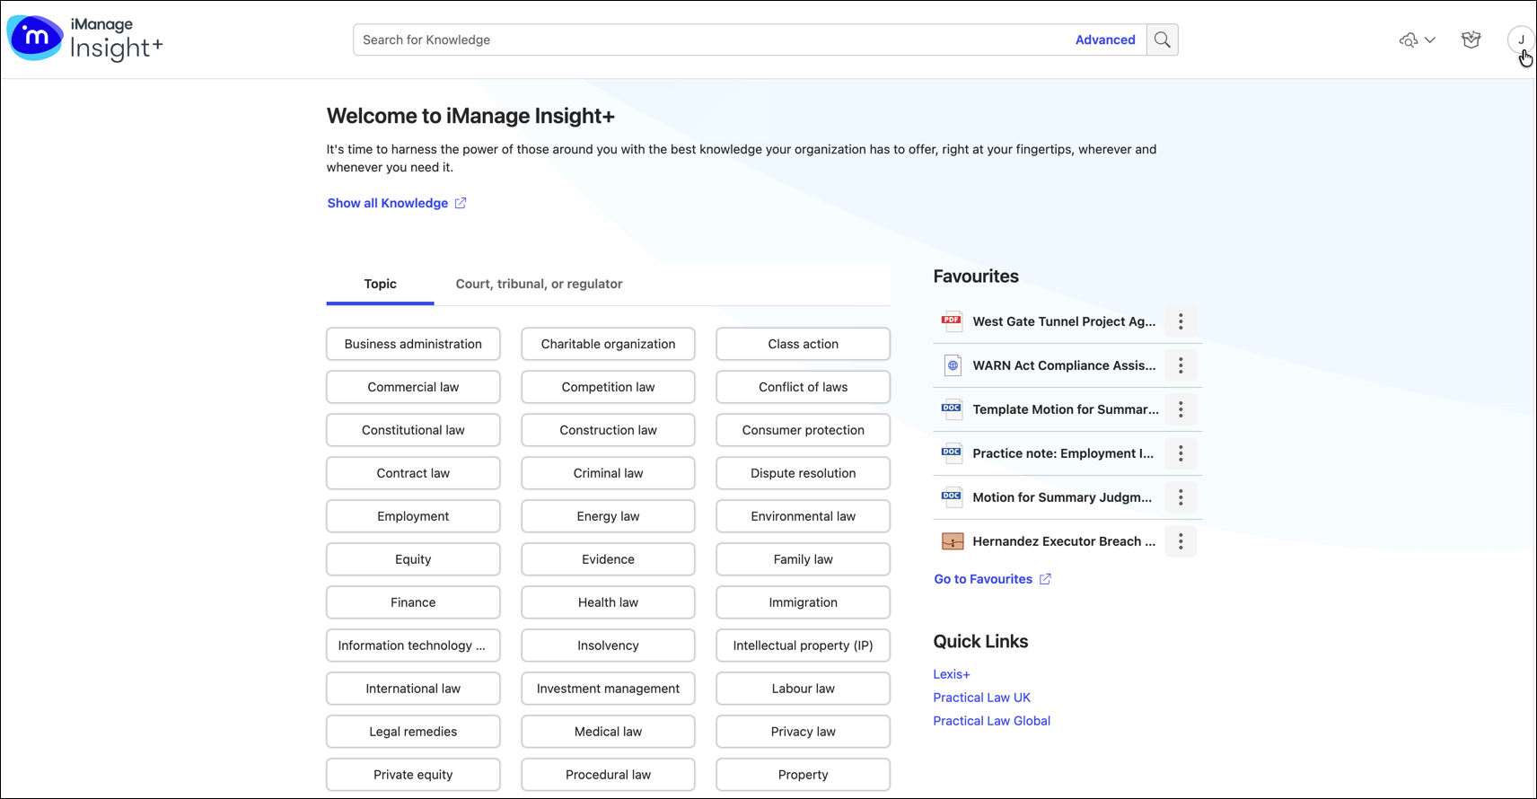Viewport: 1537px width, 799px height.
Task: Open the user profile avatar J
Action: click(1521, 40)
